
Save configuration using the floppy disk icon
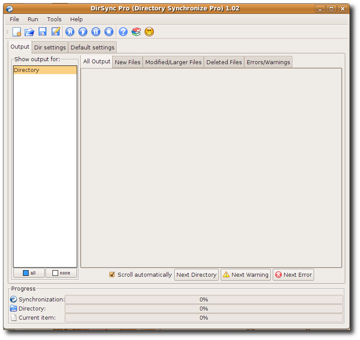(x=43, y=32)
